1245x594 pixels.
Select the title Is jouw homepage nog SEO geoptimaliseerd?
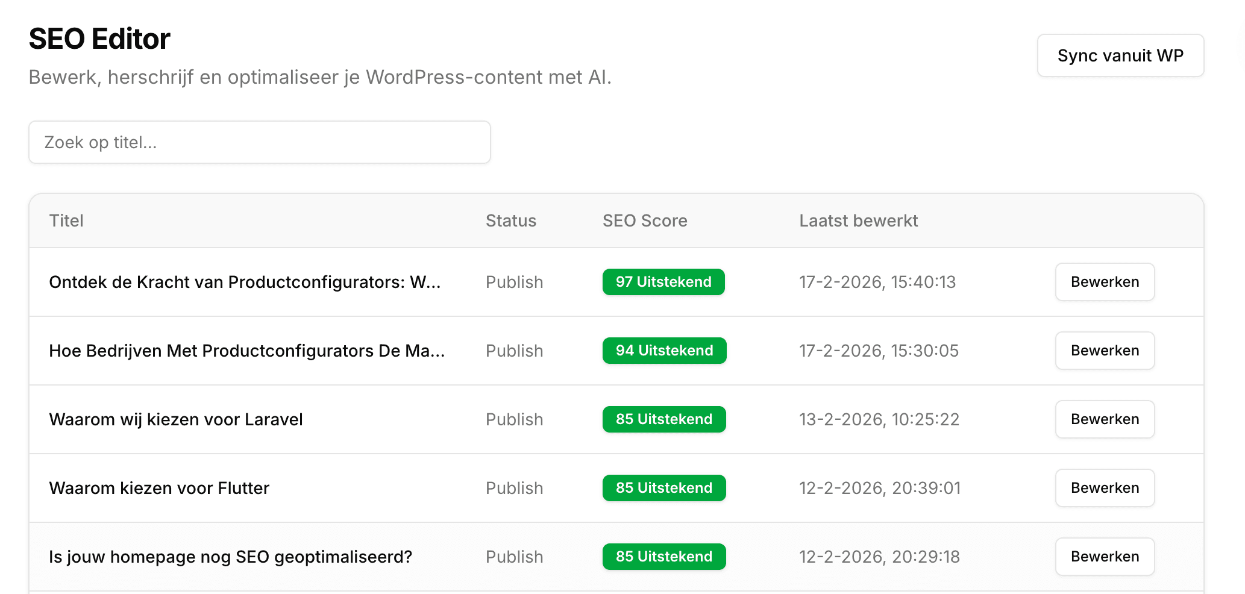tap(230, 557)
